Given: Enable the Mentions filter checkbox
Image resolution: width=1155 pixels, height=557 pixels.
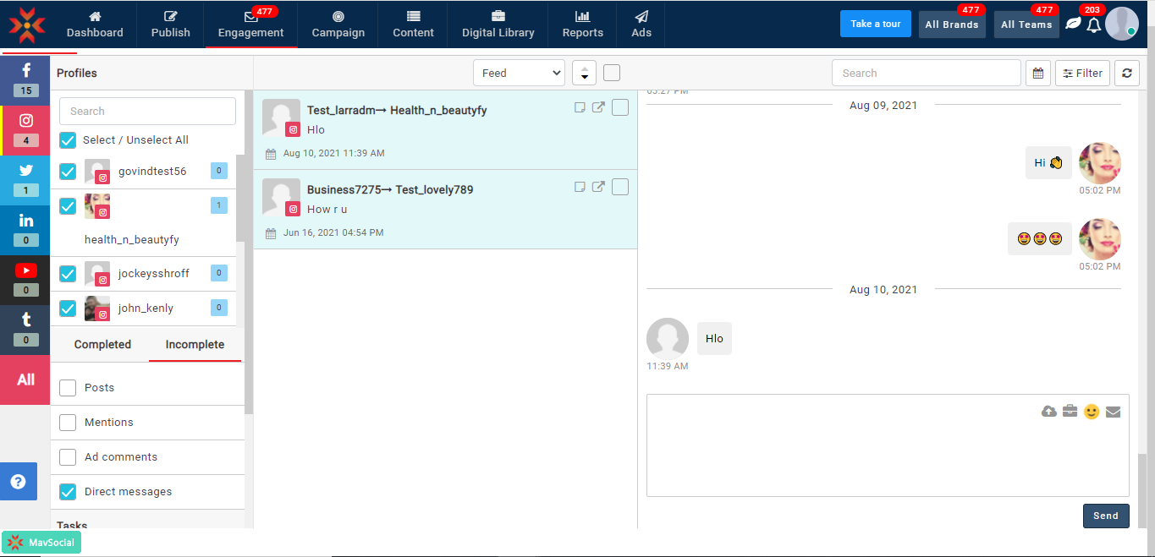Looking at the screenshot, I should click(68, 423).
